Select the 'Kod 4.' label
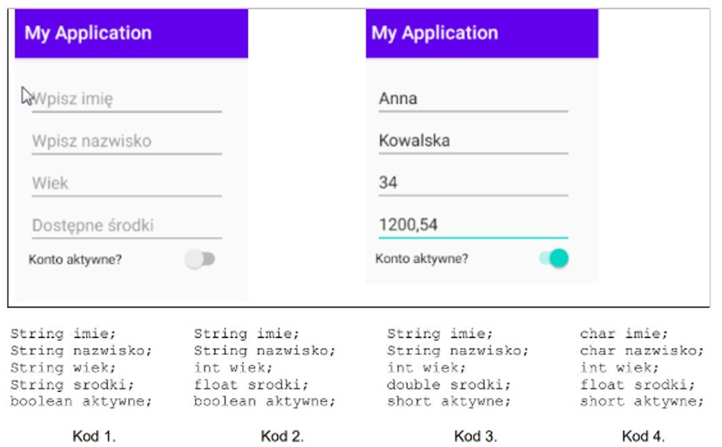The width and height of the screenshot is (722, 447). click(643, 436)
